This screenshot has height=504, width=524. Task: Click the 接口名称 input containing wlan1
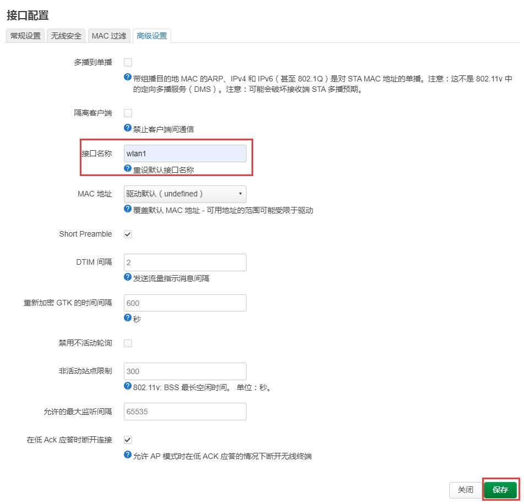click(x=185, y=154)
